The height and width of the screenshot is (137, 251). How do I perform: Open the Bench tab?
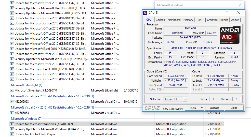pyautogui.click(x=224, y=20)
